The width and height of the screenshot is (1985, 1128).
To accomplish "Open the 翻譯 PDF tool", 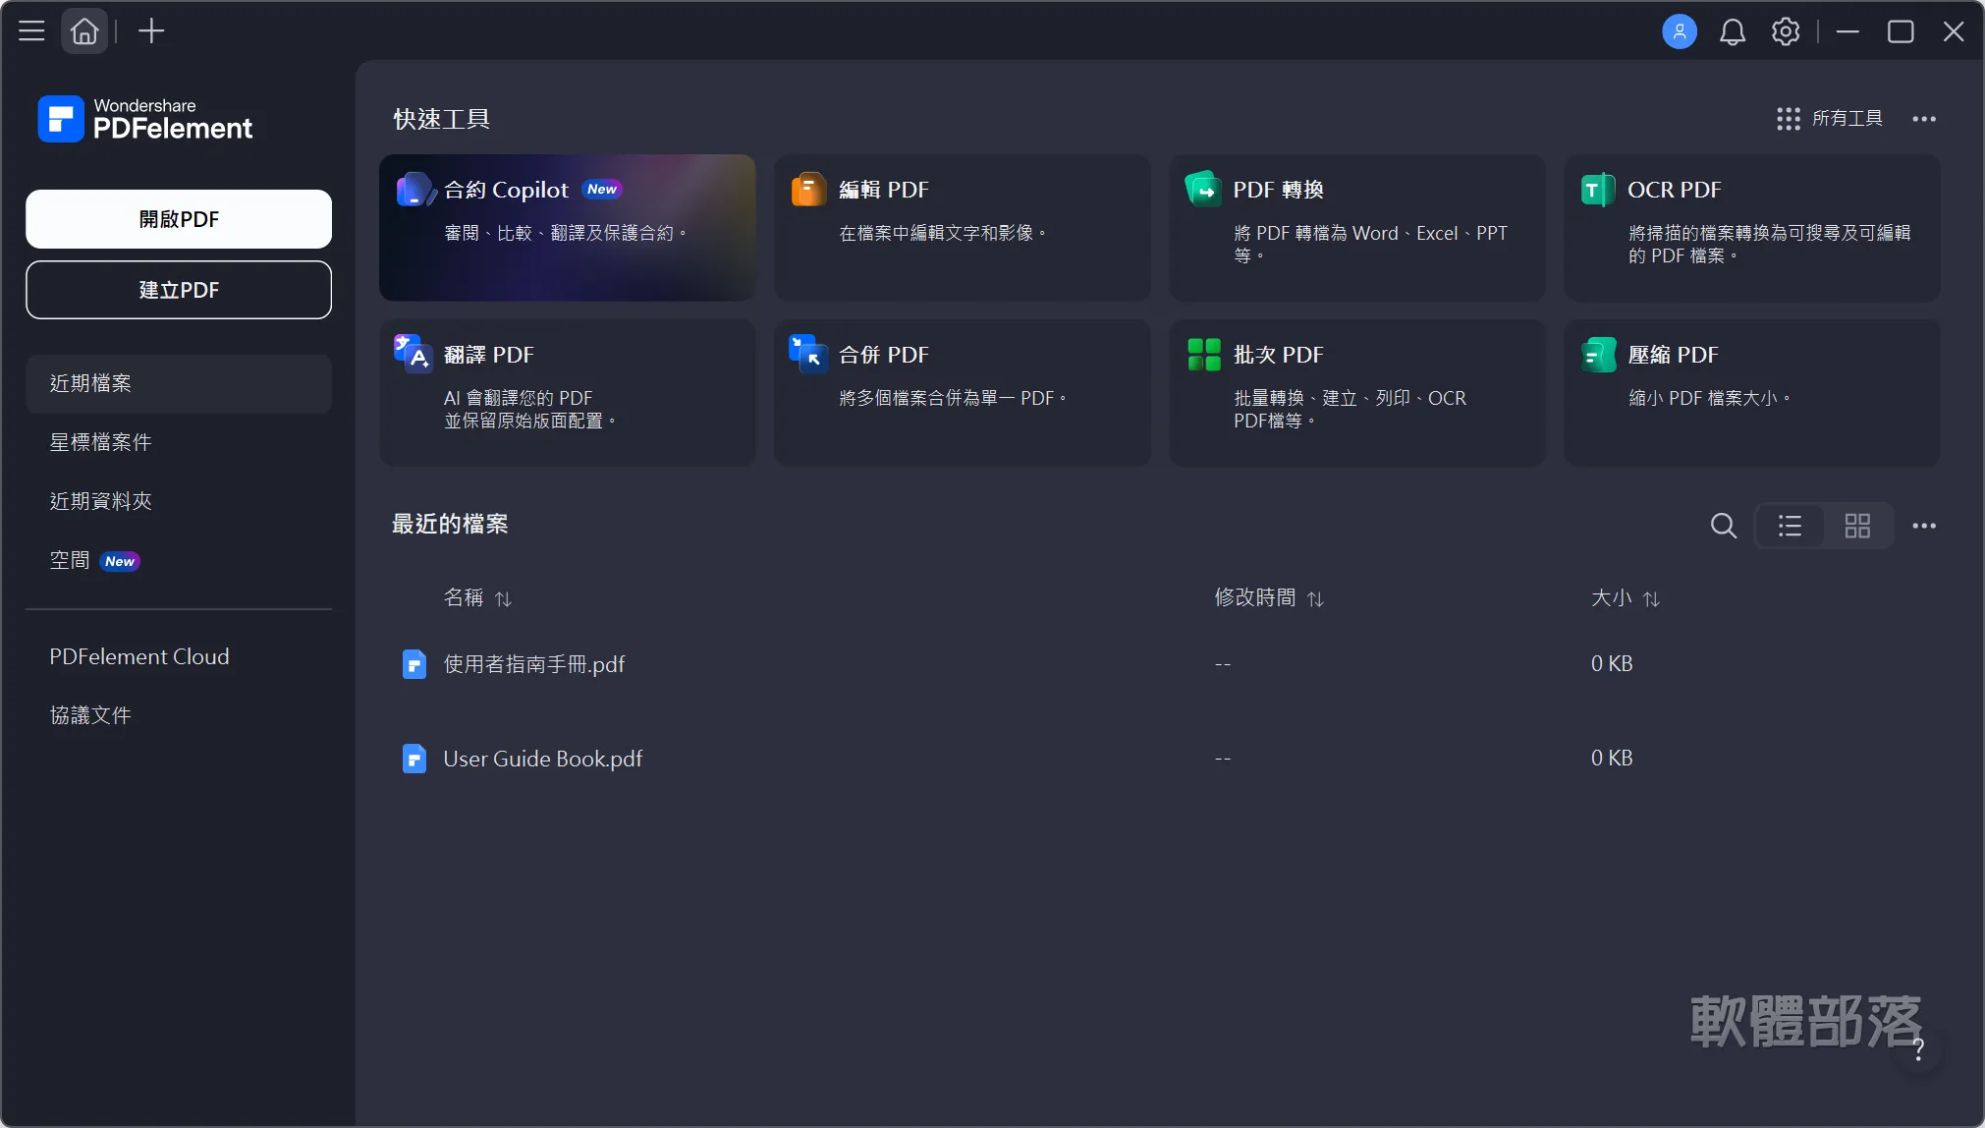I will pos(567,392).
